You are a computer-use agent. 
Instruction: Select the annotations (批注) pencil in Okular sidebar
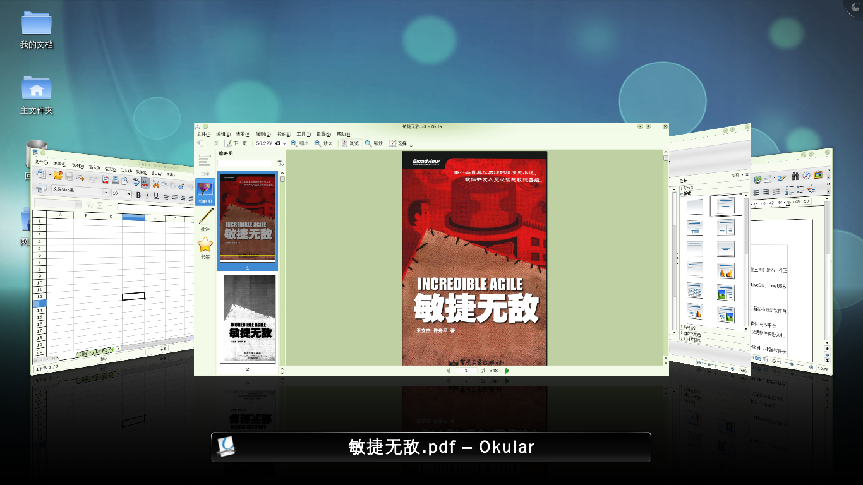click(205, 220)
